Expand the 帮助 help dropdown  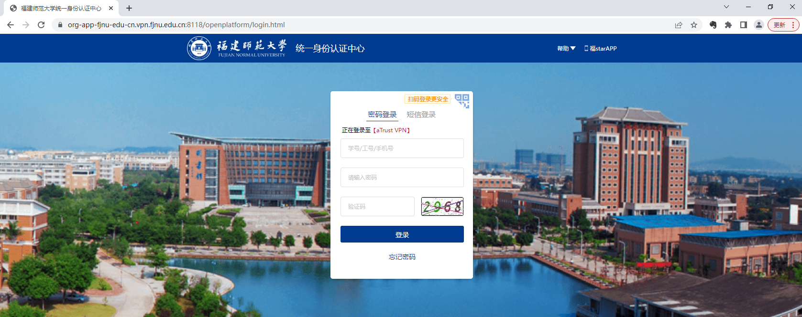[566, 48]
